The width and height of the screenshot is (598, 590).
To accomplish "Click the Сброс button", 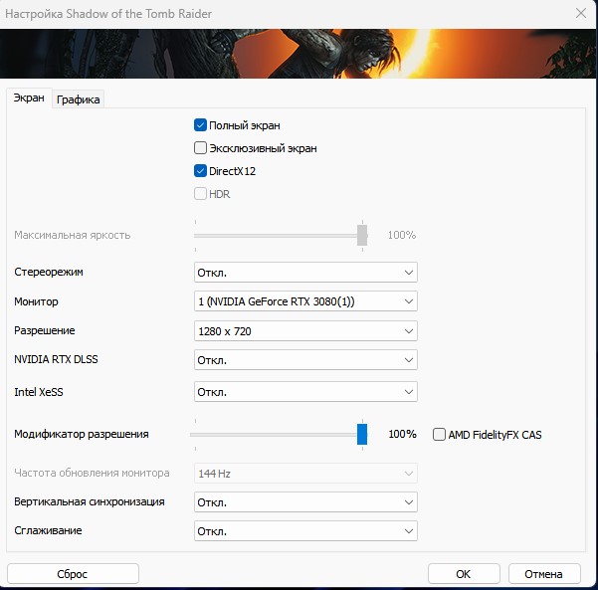I will tap(73, 574).
